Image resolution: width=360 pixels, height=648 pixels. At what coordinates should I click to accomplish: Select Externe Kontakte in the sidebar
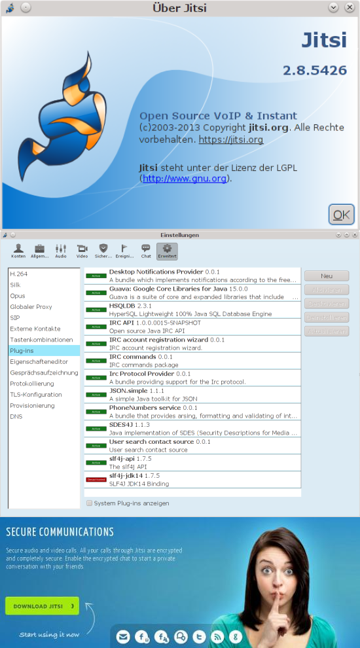tap(44, 329)
